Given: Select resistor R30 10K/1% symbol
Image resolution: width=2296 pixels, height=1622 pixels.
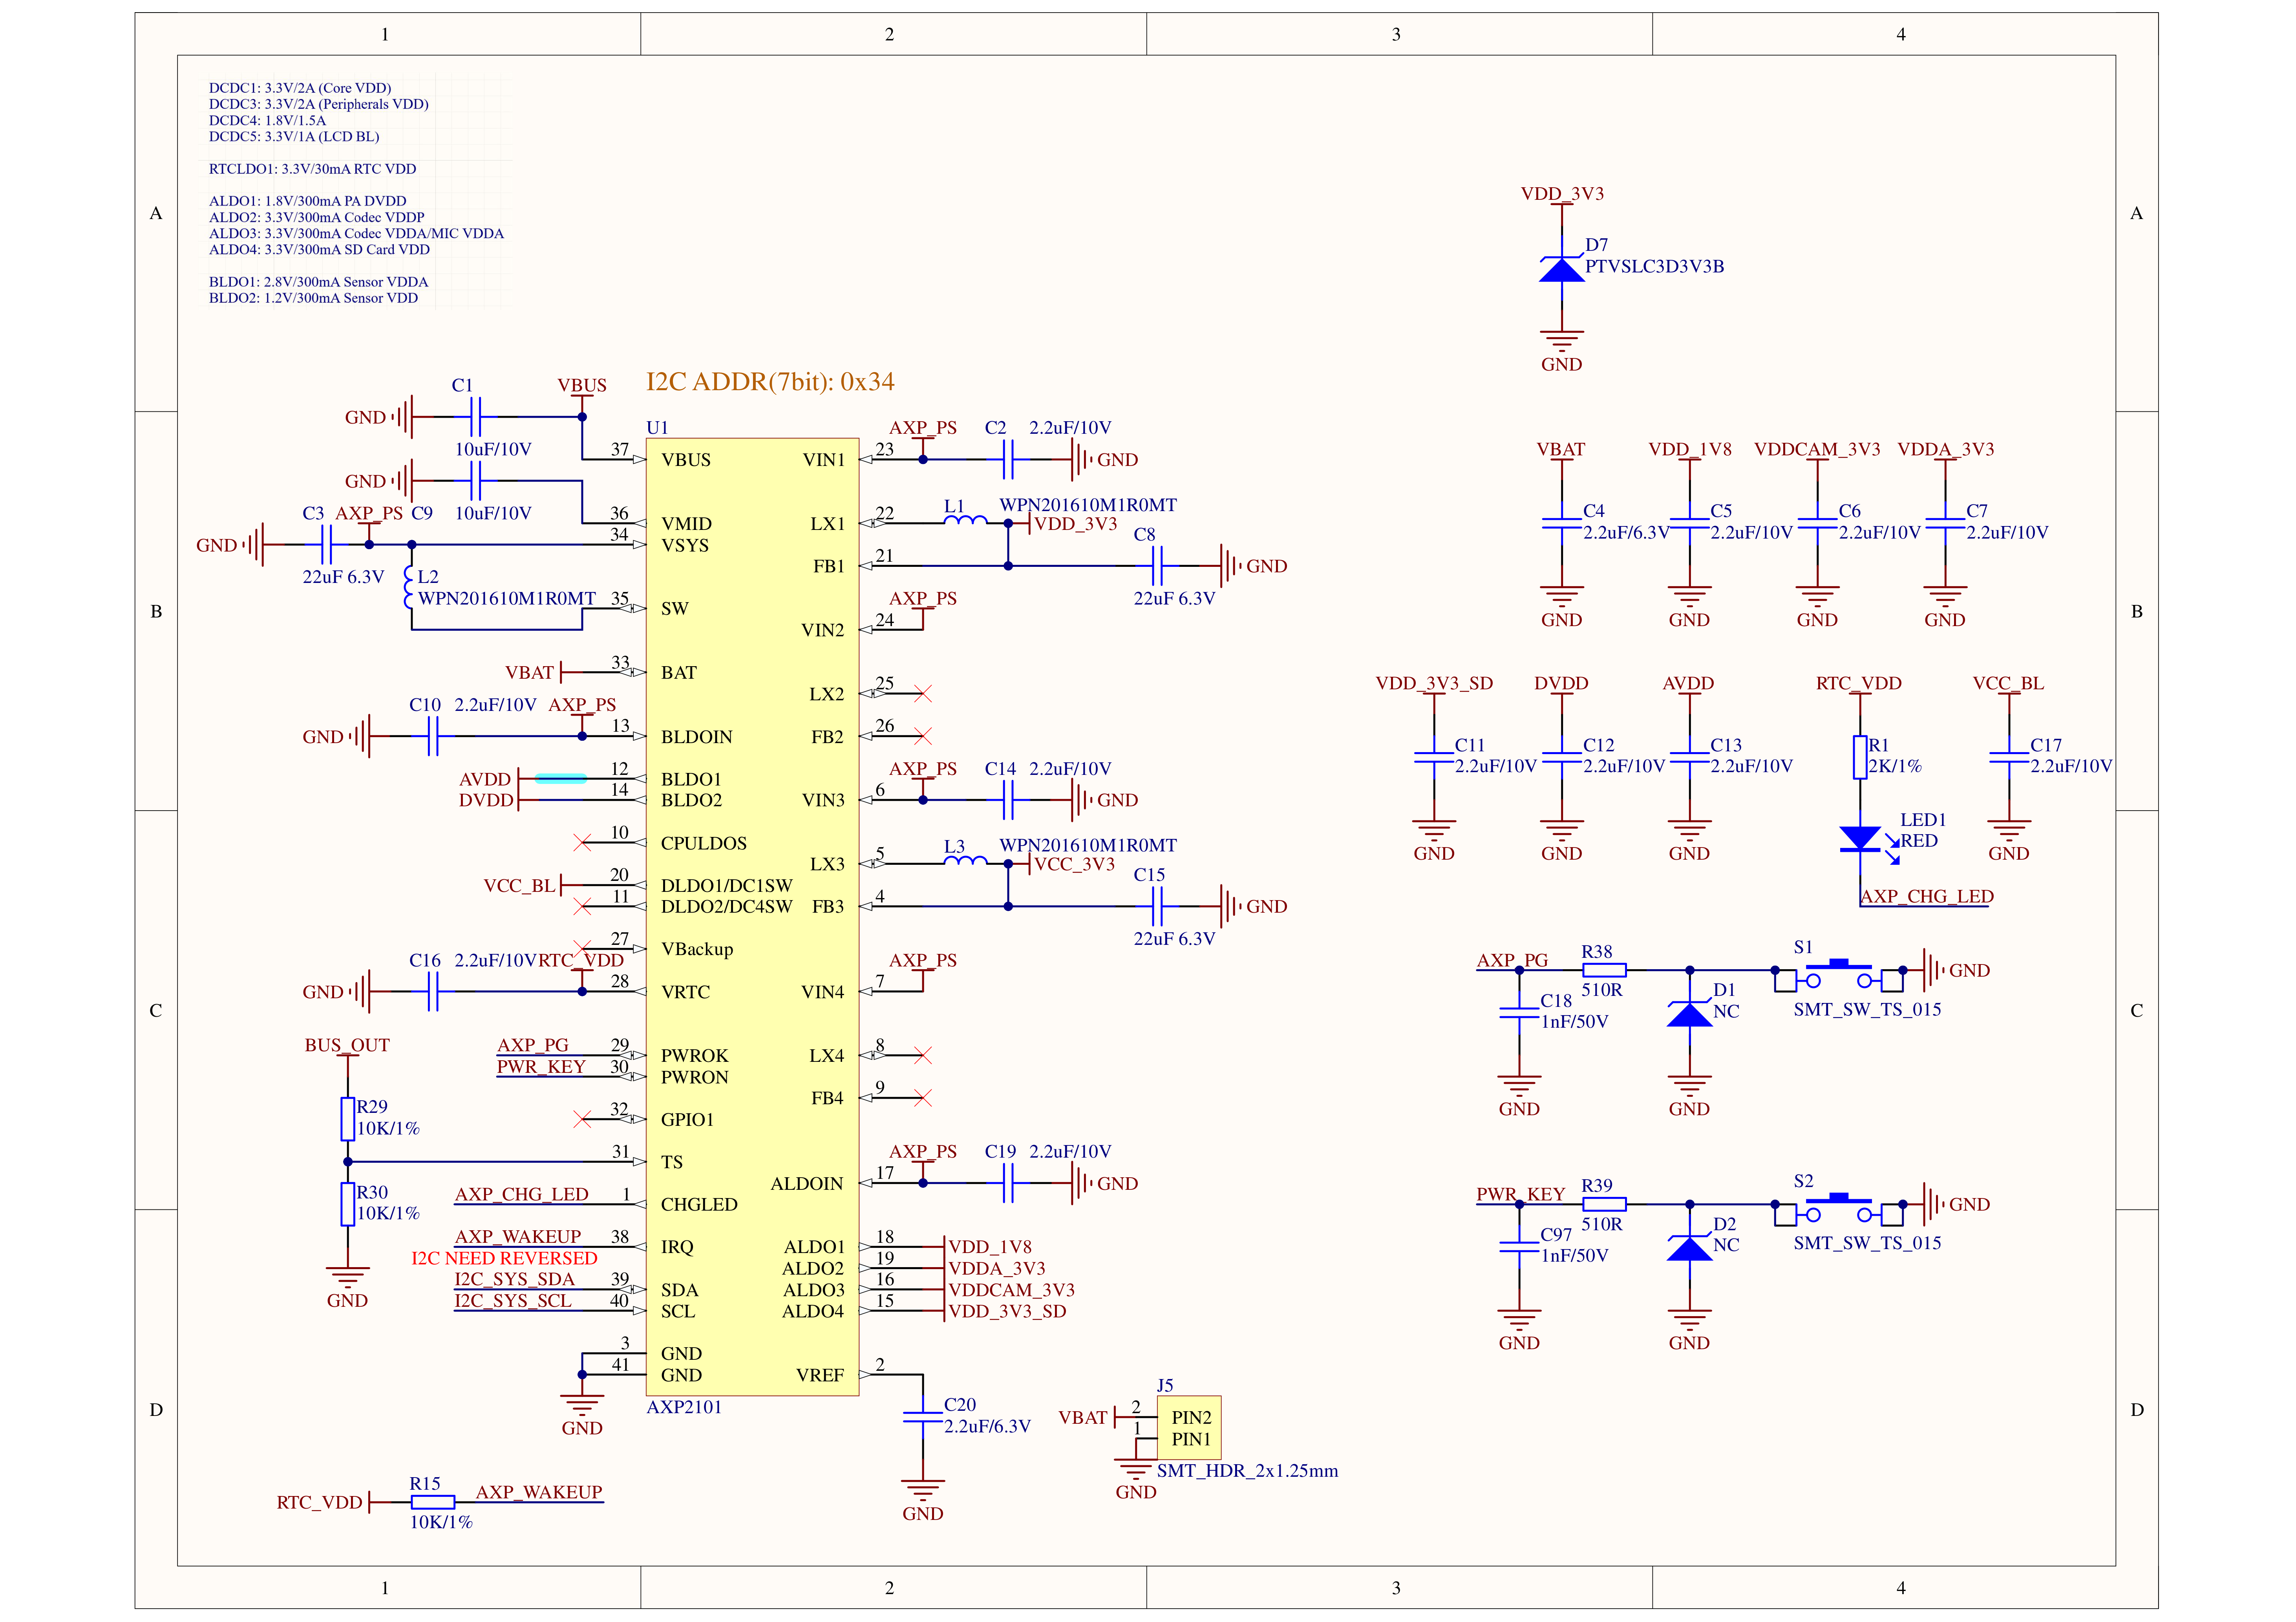Looking at the screenshot, I should [x=347, y=1204].
